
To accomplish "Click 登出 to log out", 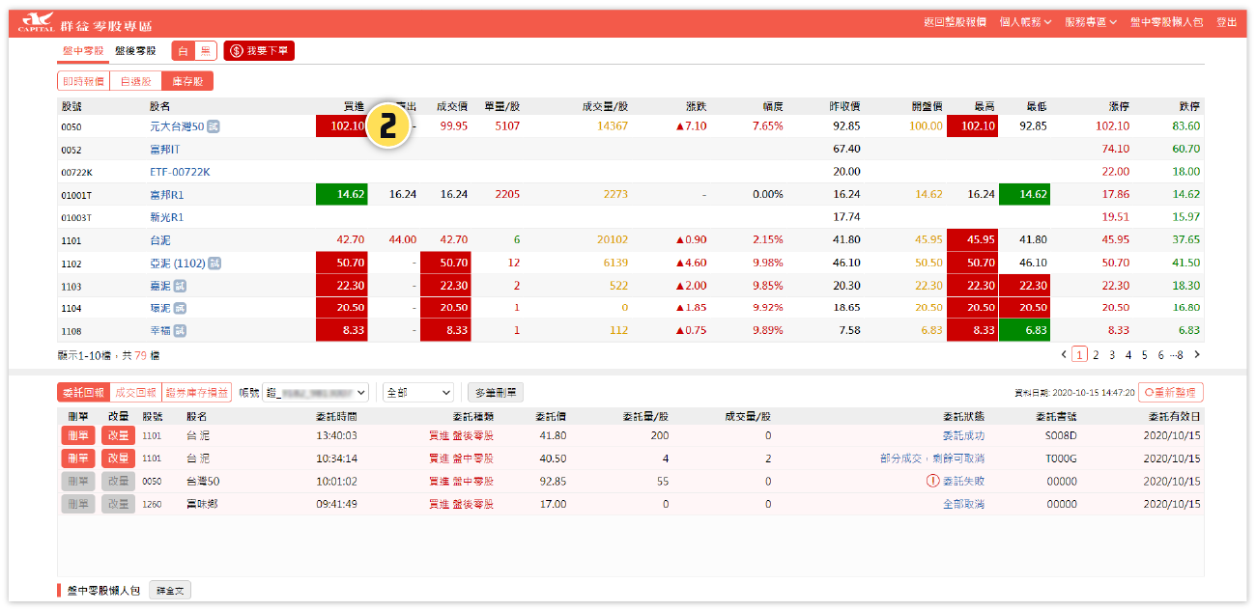I will click(x=1226, y=21).
